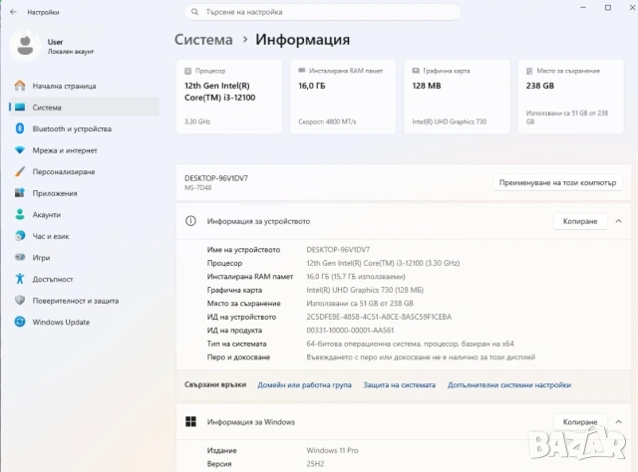Click the Час и език globe icon
This screenshot has width=638, height=472.
tap(20, 236)
